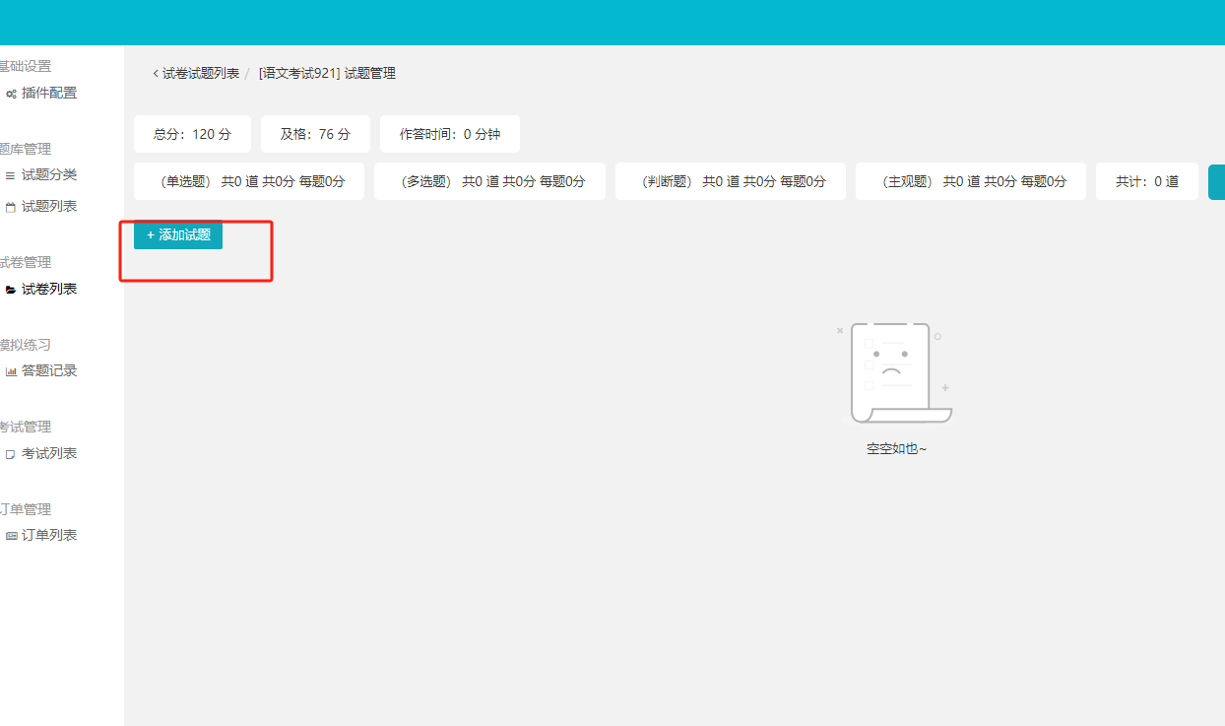Click the [语文考试921] 试题管理 breadcrumb text
1225x726 pixels.
(327, 73)
